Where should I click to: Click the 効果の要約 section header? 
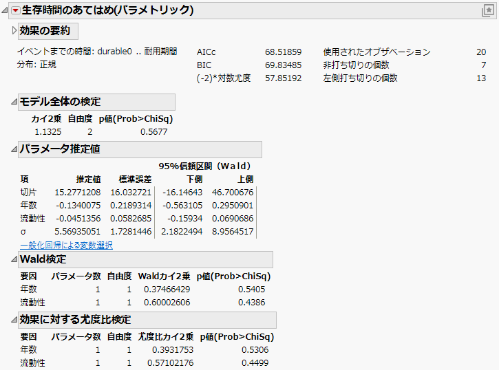[48, 31]
